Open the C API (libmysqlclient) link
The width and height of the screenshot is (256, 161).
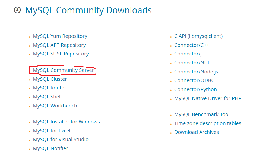[198, 36]
